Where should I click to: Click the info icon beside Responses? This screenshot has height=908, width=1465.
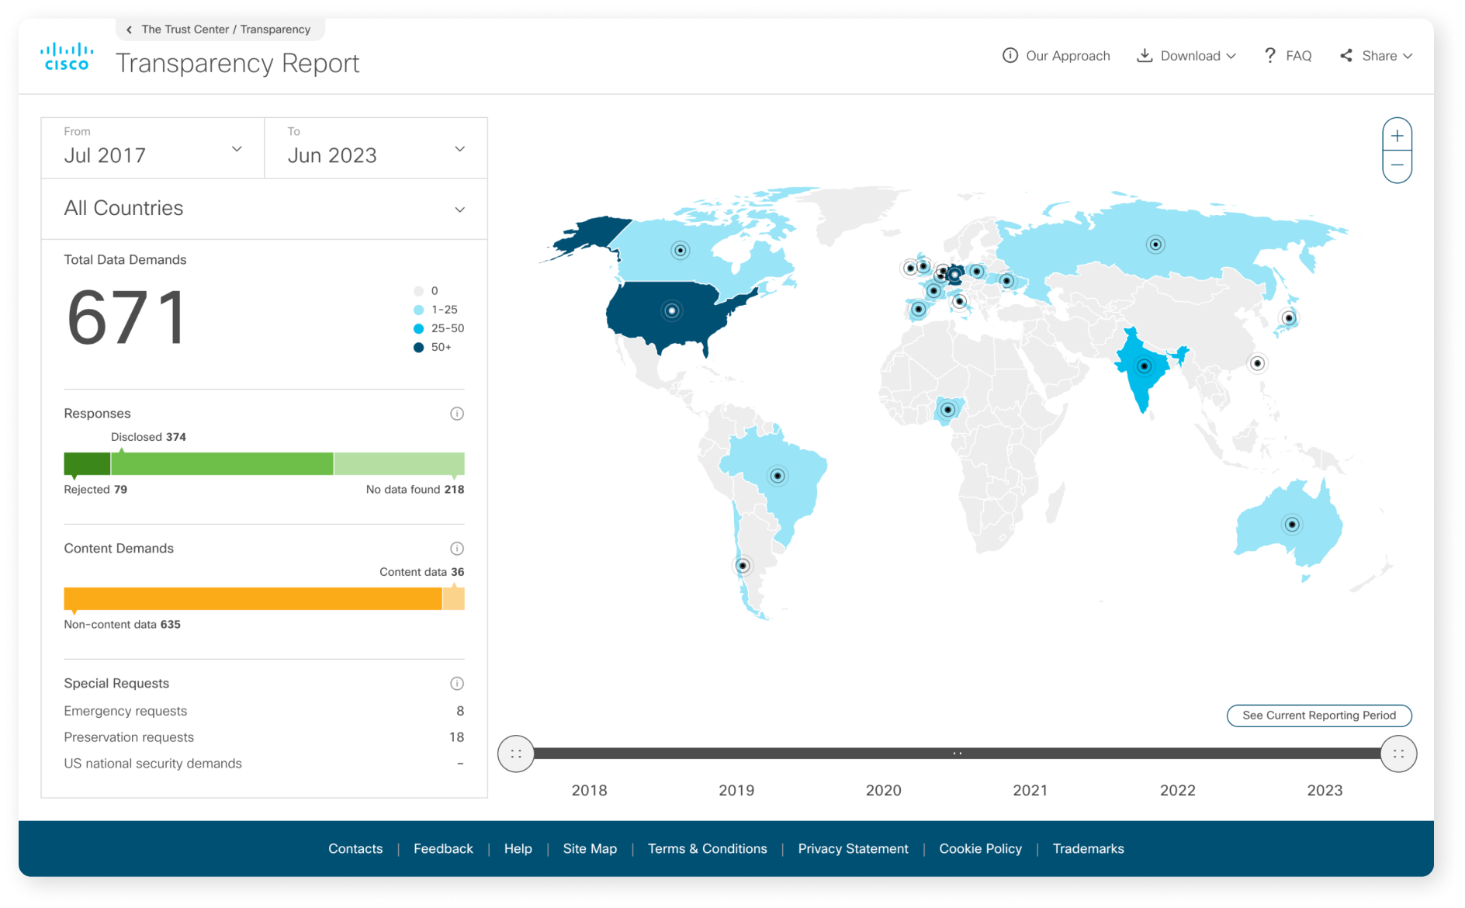tap(457, 414)
